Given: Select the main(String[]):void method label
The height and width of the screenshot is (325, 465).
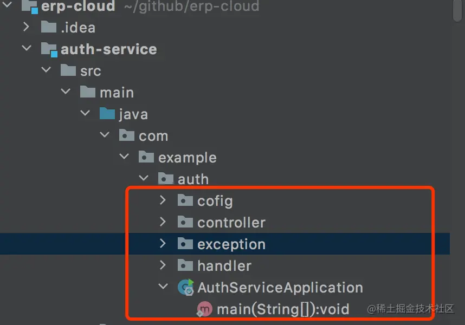Looking at the screenshot, I should tap(283, 309).
